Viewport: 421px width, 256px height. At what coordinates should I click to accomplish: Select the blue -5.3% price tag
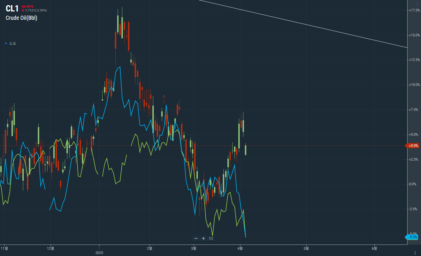pos(412,237)
